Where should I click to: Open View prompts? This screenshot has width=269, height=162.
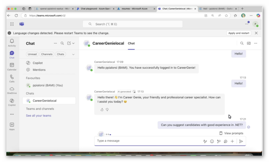[231, 133]
